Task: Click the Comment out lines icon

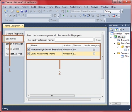Action: tap(19, 16)
